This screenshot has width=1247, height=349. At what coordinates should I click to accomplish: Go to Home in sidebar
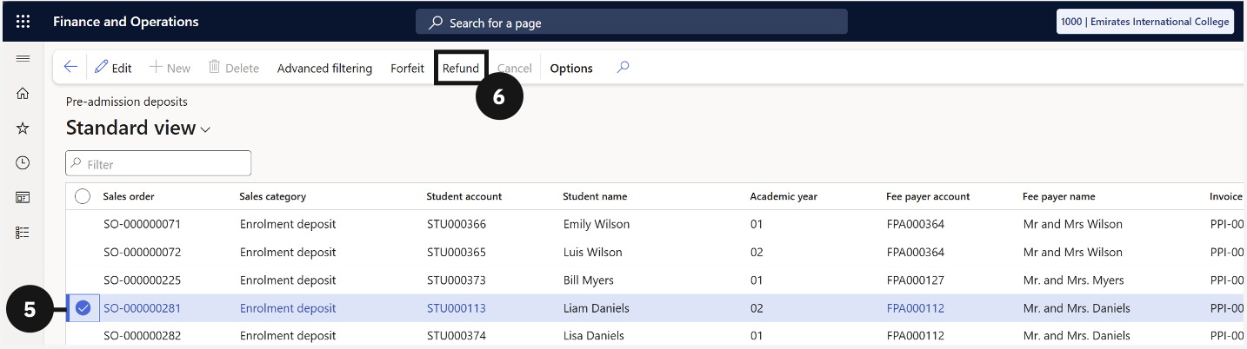(23, 94)
